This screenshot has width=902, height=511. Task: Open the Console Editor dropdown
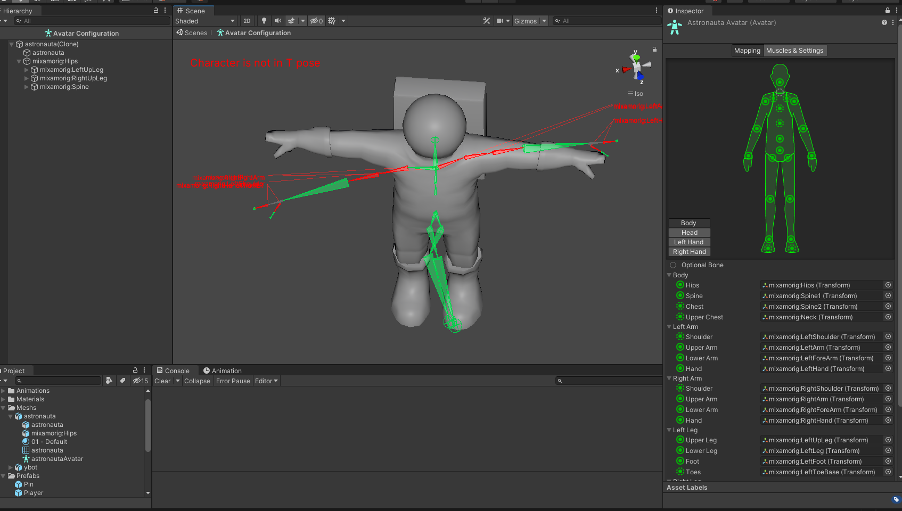coord(266,381)
